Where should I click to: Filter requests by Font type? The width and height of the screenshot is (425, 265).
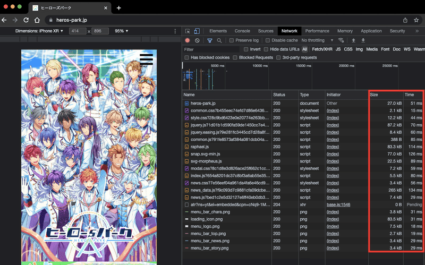point(385,49)
